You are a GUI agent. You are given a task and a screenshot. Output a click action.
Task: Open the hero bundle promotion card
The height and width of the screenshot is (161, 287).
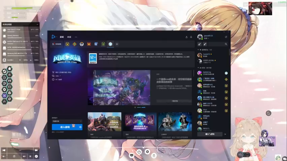140,125
